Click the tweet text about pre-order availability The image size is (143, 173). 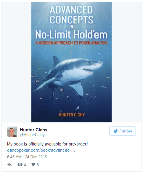pos(47,144)
